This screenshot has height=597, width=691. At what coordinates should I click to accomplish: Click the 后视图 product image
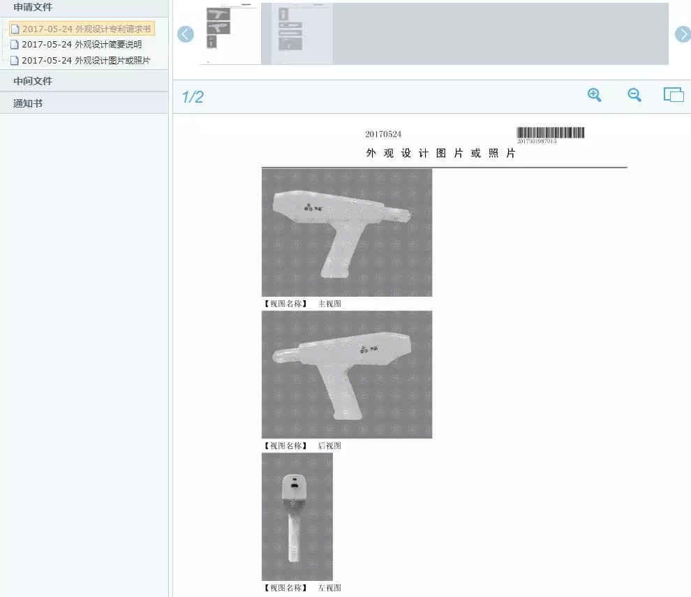[347, 375]
